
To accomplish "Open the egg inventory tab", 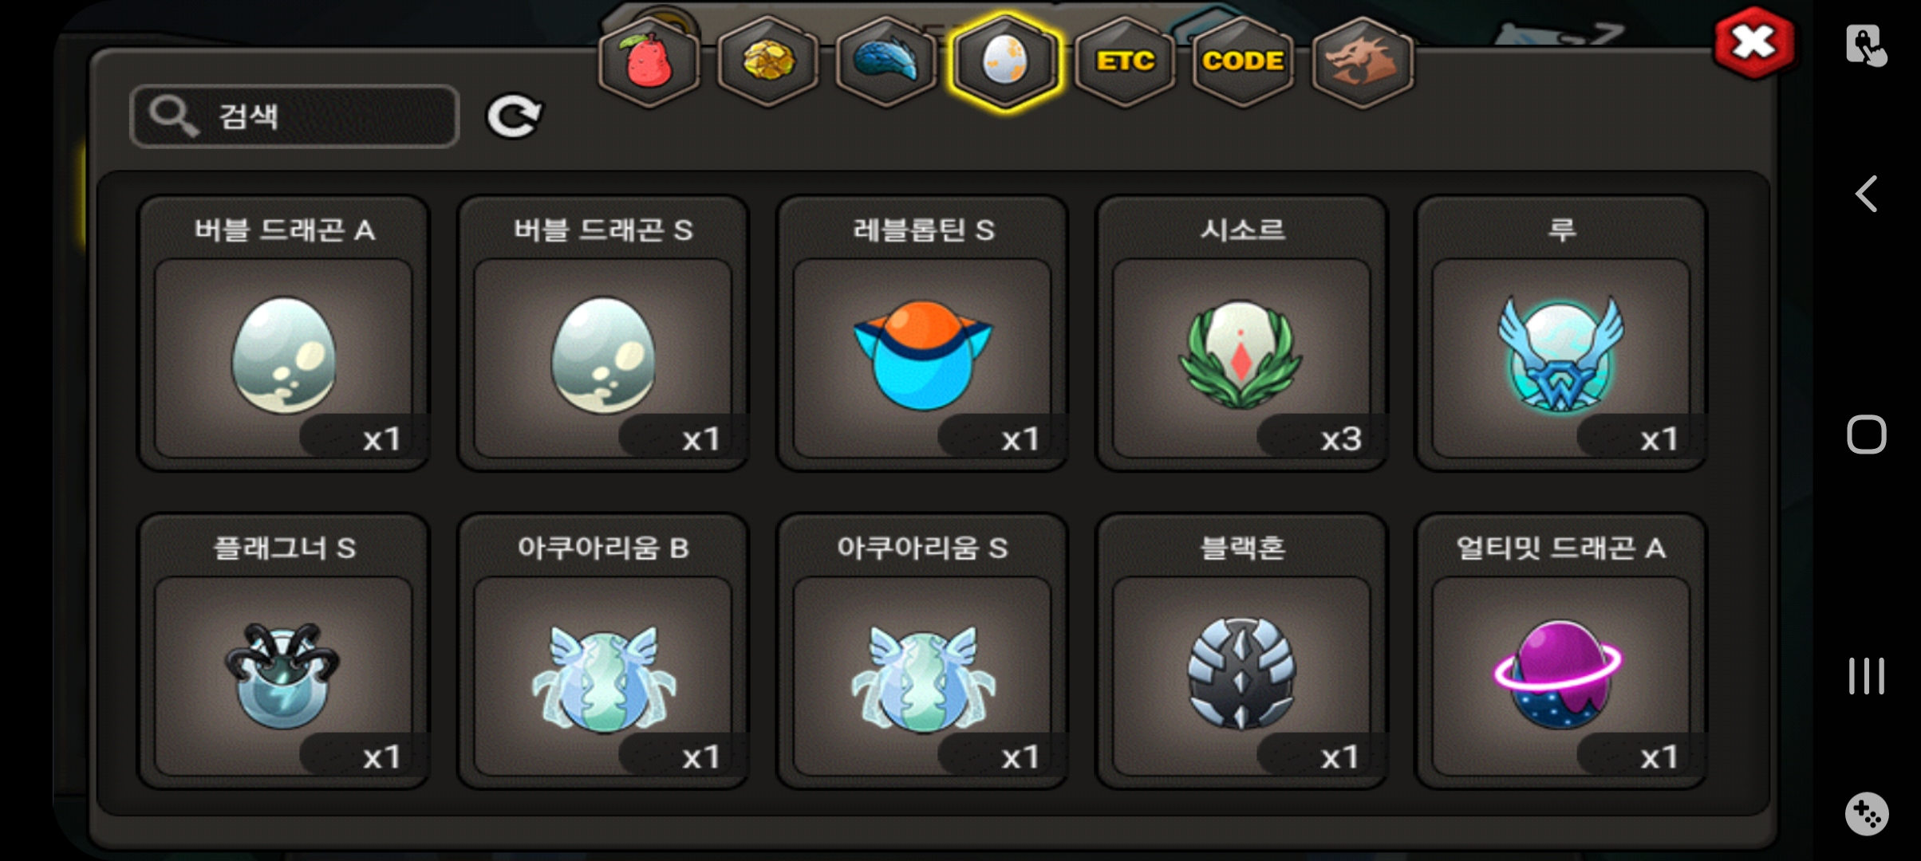I will click(1005, 62).
